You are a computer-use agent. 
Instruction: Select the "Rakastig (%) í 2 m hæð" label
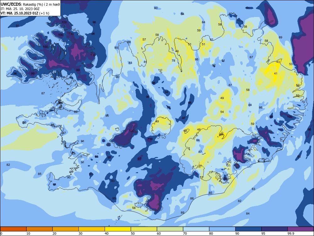[x=41, y=4]
